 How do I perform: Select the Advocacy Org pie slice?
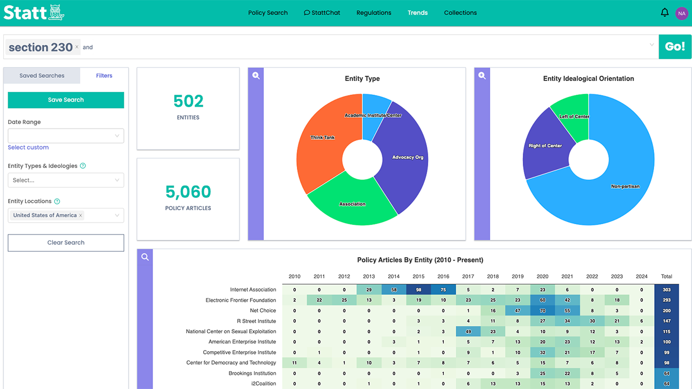tap(408, 157)
